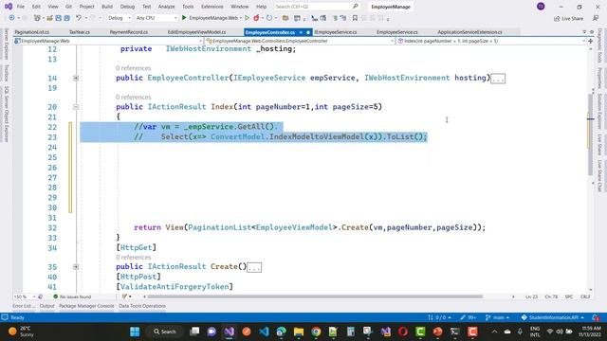
Task: Click the taskbar Search box
Action: click(165, 332)
